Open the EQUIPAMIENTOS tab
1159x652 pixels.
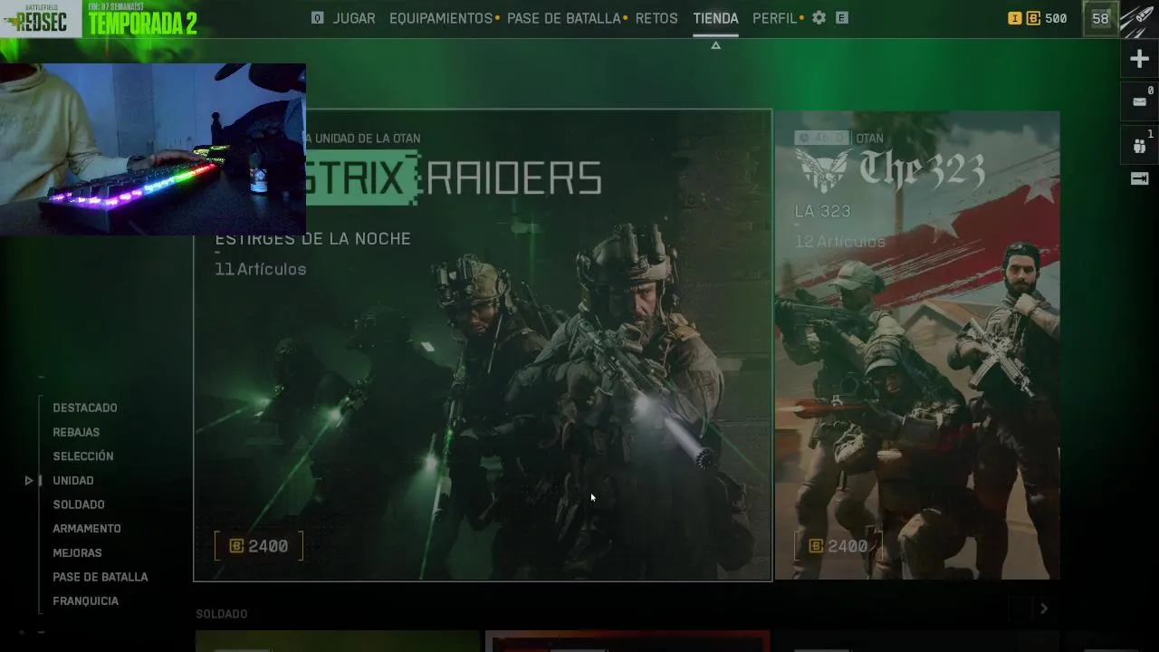(x=441, y=18)
